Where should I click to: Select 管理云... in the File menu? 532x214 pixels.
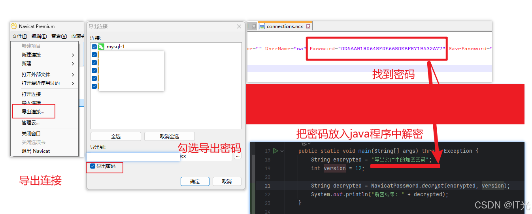point(44,123)
